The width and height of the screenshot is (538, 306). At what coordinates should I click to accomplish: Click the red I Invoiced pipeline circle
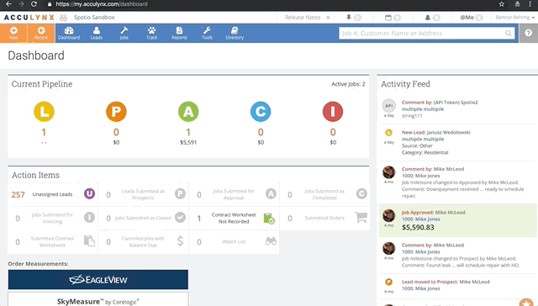(x=333, y=112)
